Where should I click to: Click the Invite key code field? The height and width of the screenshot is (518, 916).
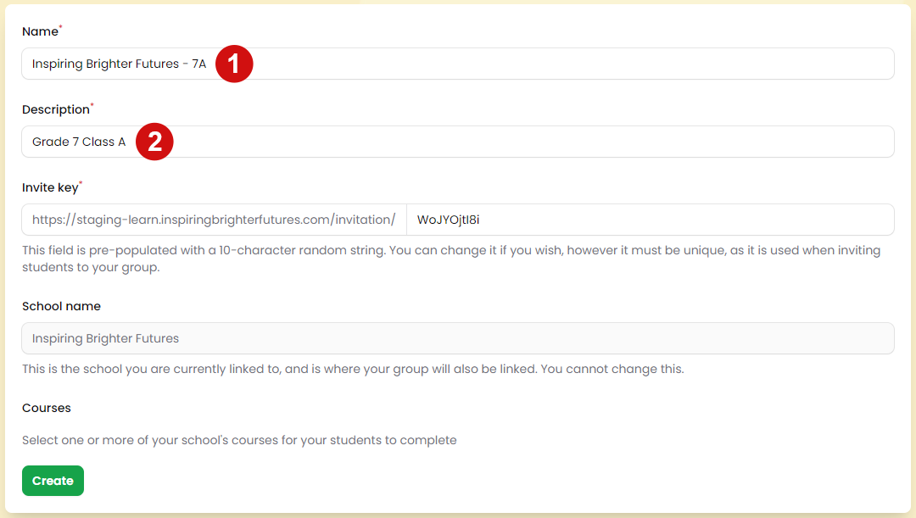pyautogui.click(x=651, y=220)
